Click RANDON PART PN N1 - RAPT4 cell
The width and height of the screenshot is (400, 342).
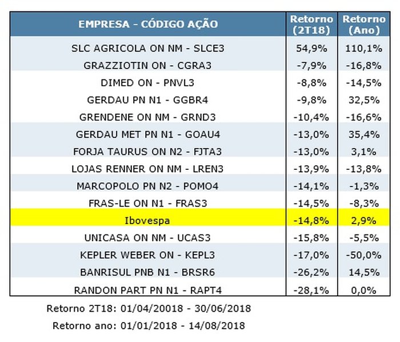pos(148,289)
